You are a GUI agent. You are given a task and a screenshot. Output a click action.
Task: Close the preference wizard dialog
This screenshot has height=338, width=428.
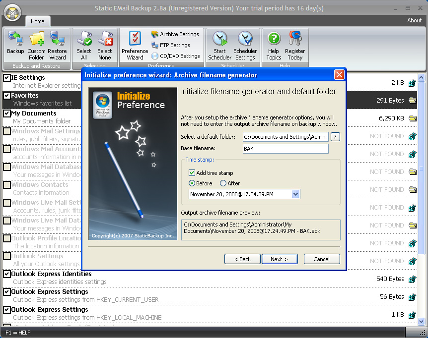click(x=339, y=75)
